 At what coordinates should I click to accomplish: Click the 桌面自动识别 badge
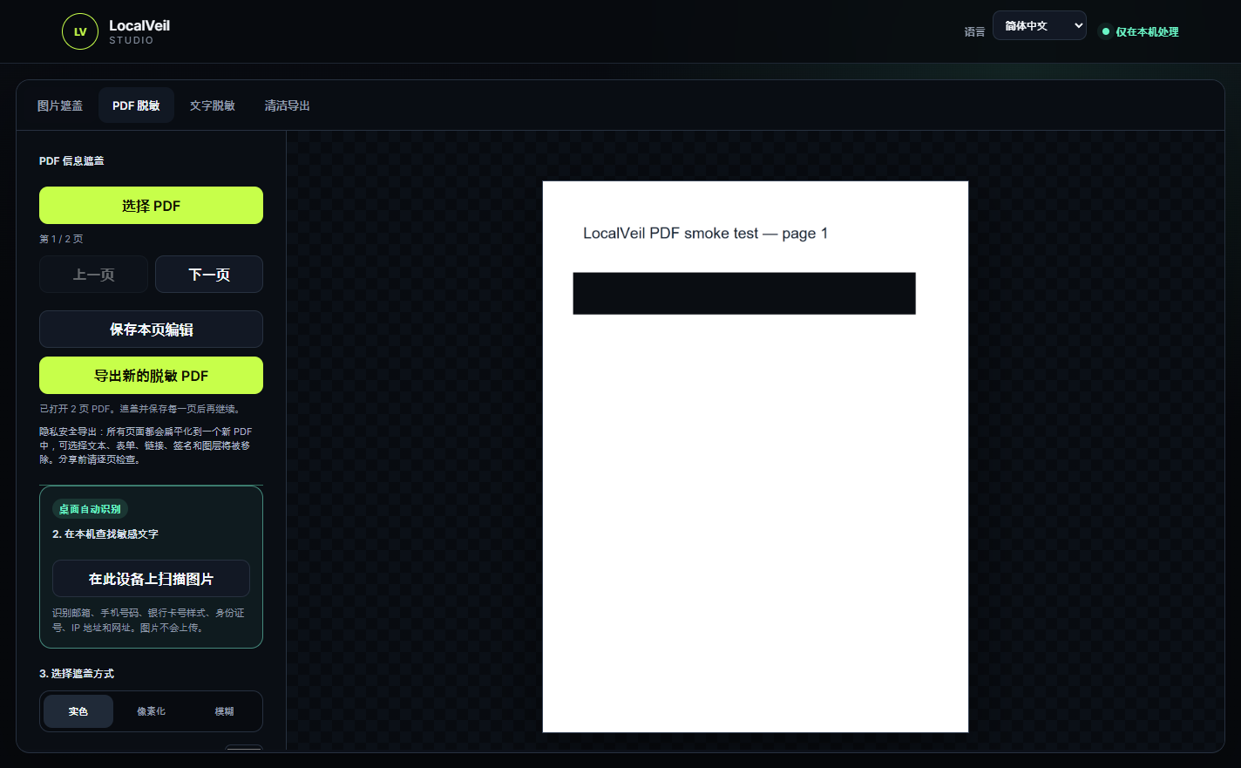click(90, 509)
